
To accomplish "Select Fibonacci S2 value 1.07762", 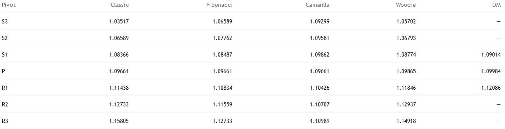I will 223,38.
